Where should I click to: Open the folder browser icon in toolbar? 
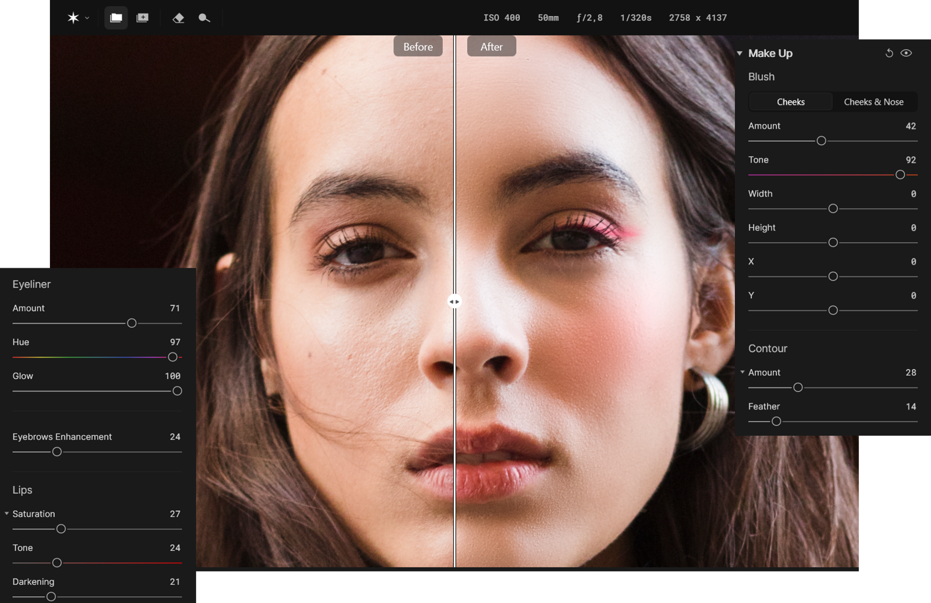[x=116, y=18]
